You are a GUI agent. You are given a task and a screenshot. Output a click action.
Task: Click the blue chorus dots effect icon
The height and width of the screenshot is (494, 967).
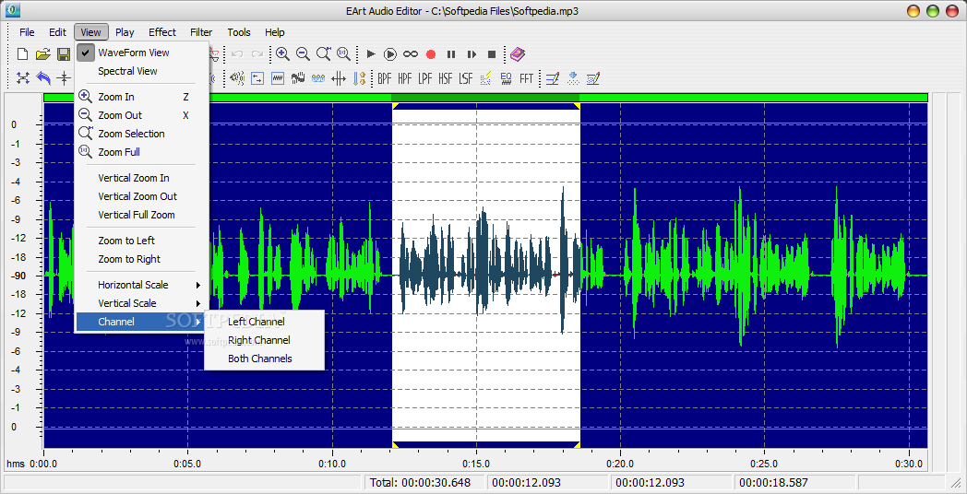coord(318,78)
